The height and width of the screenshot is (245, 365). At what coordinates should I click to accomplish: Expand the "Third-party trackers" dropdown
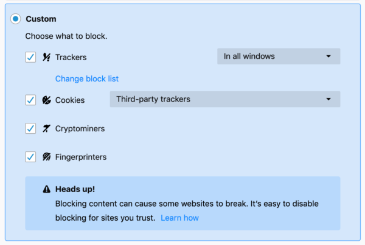click(224, 99)
